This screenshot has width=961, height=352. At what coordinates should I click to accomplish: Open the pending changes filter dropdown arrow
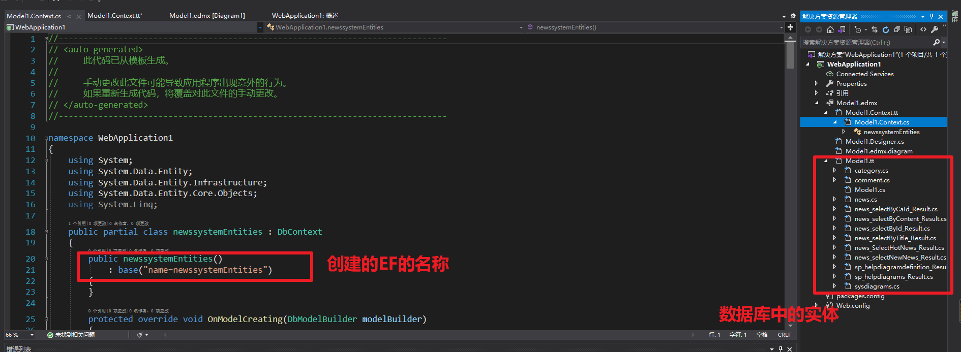pyautogui.click(x=866, y=29)
